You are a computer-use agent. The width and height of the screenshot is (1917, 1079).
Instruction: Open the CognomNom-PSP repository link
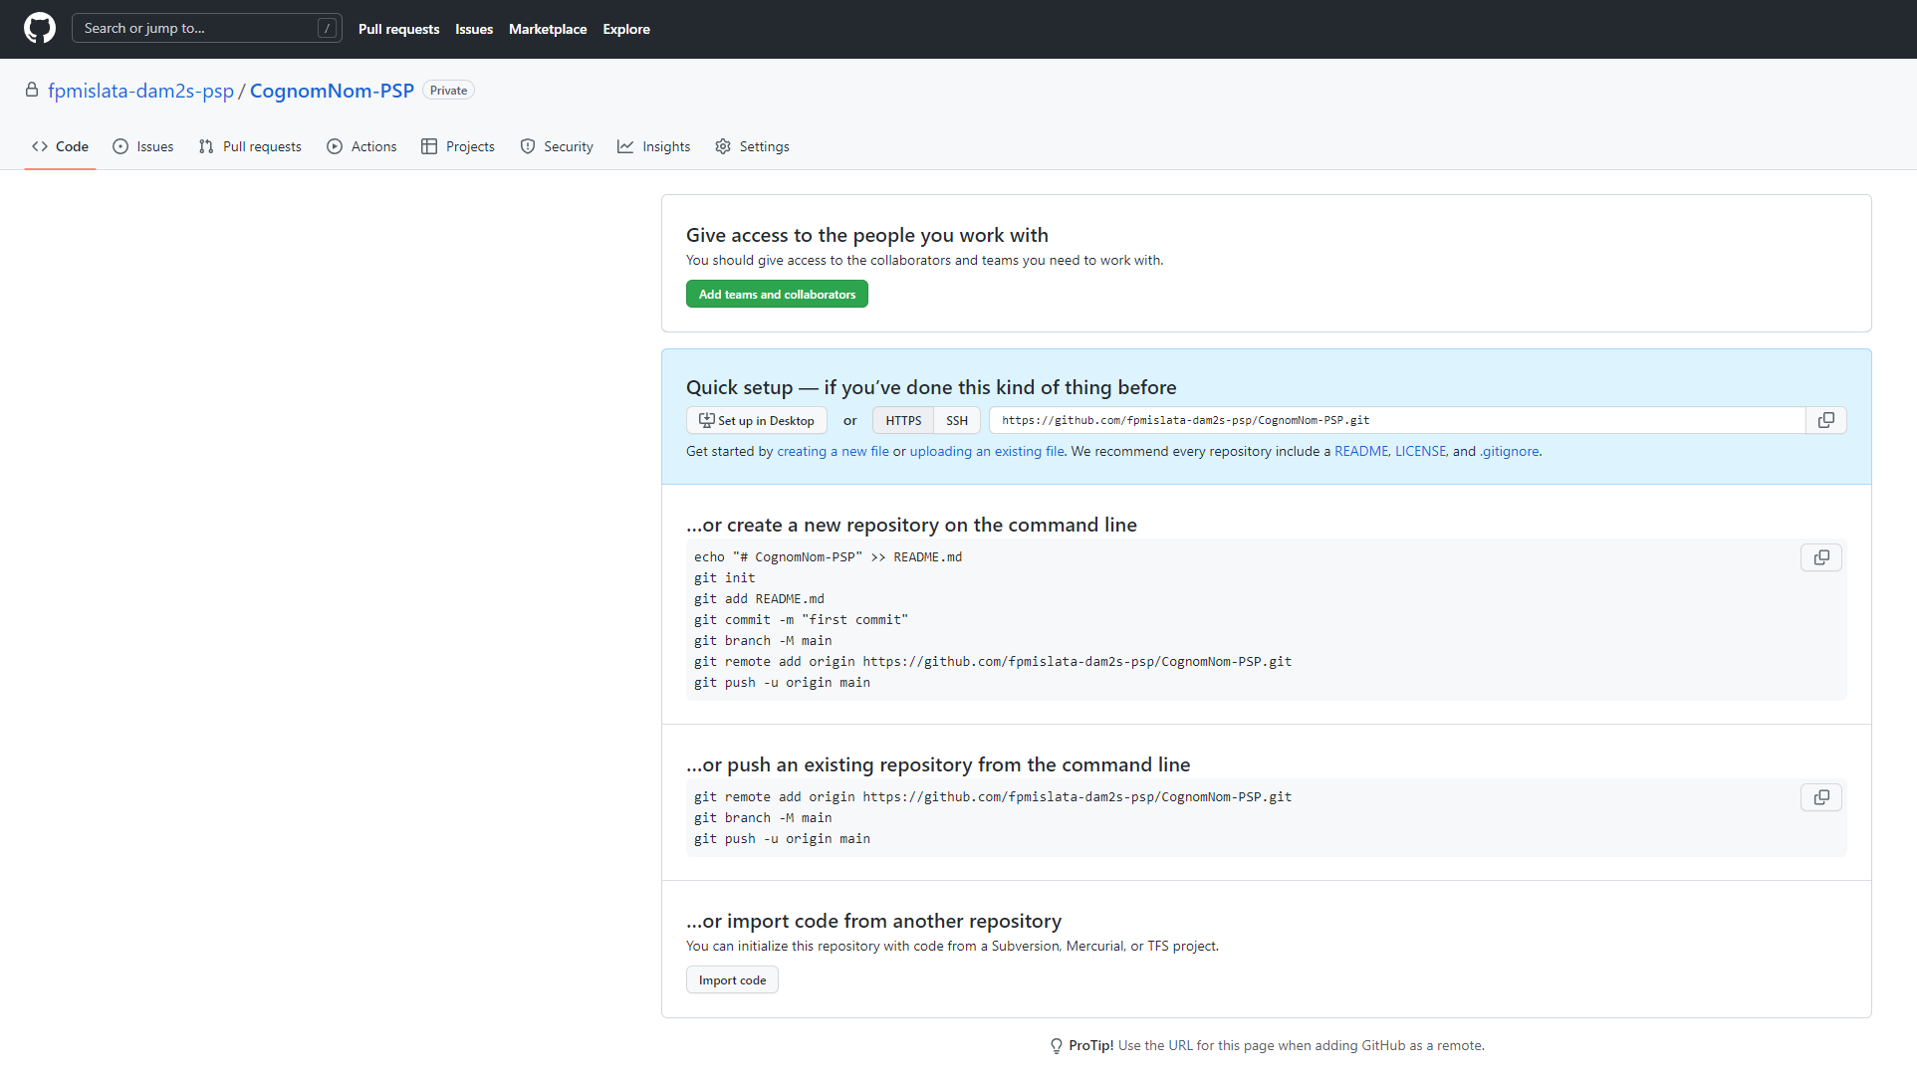[x=332, y=91]
